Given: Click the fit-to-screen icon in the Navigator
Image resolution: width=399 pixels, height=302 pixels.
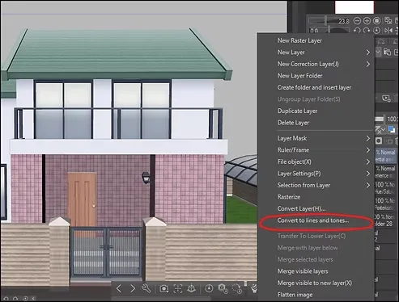Looking at the screenshot, I should pos(377,21).
